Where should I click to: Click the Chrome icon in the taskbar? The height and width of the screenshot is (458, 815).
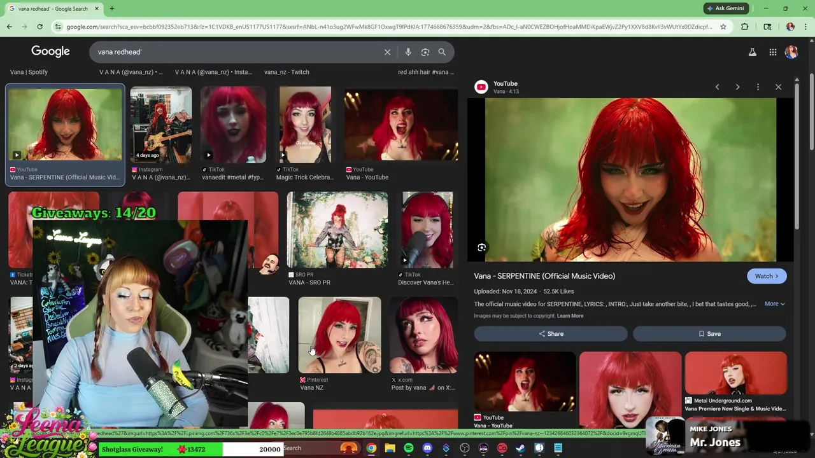point(371,448)
